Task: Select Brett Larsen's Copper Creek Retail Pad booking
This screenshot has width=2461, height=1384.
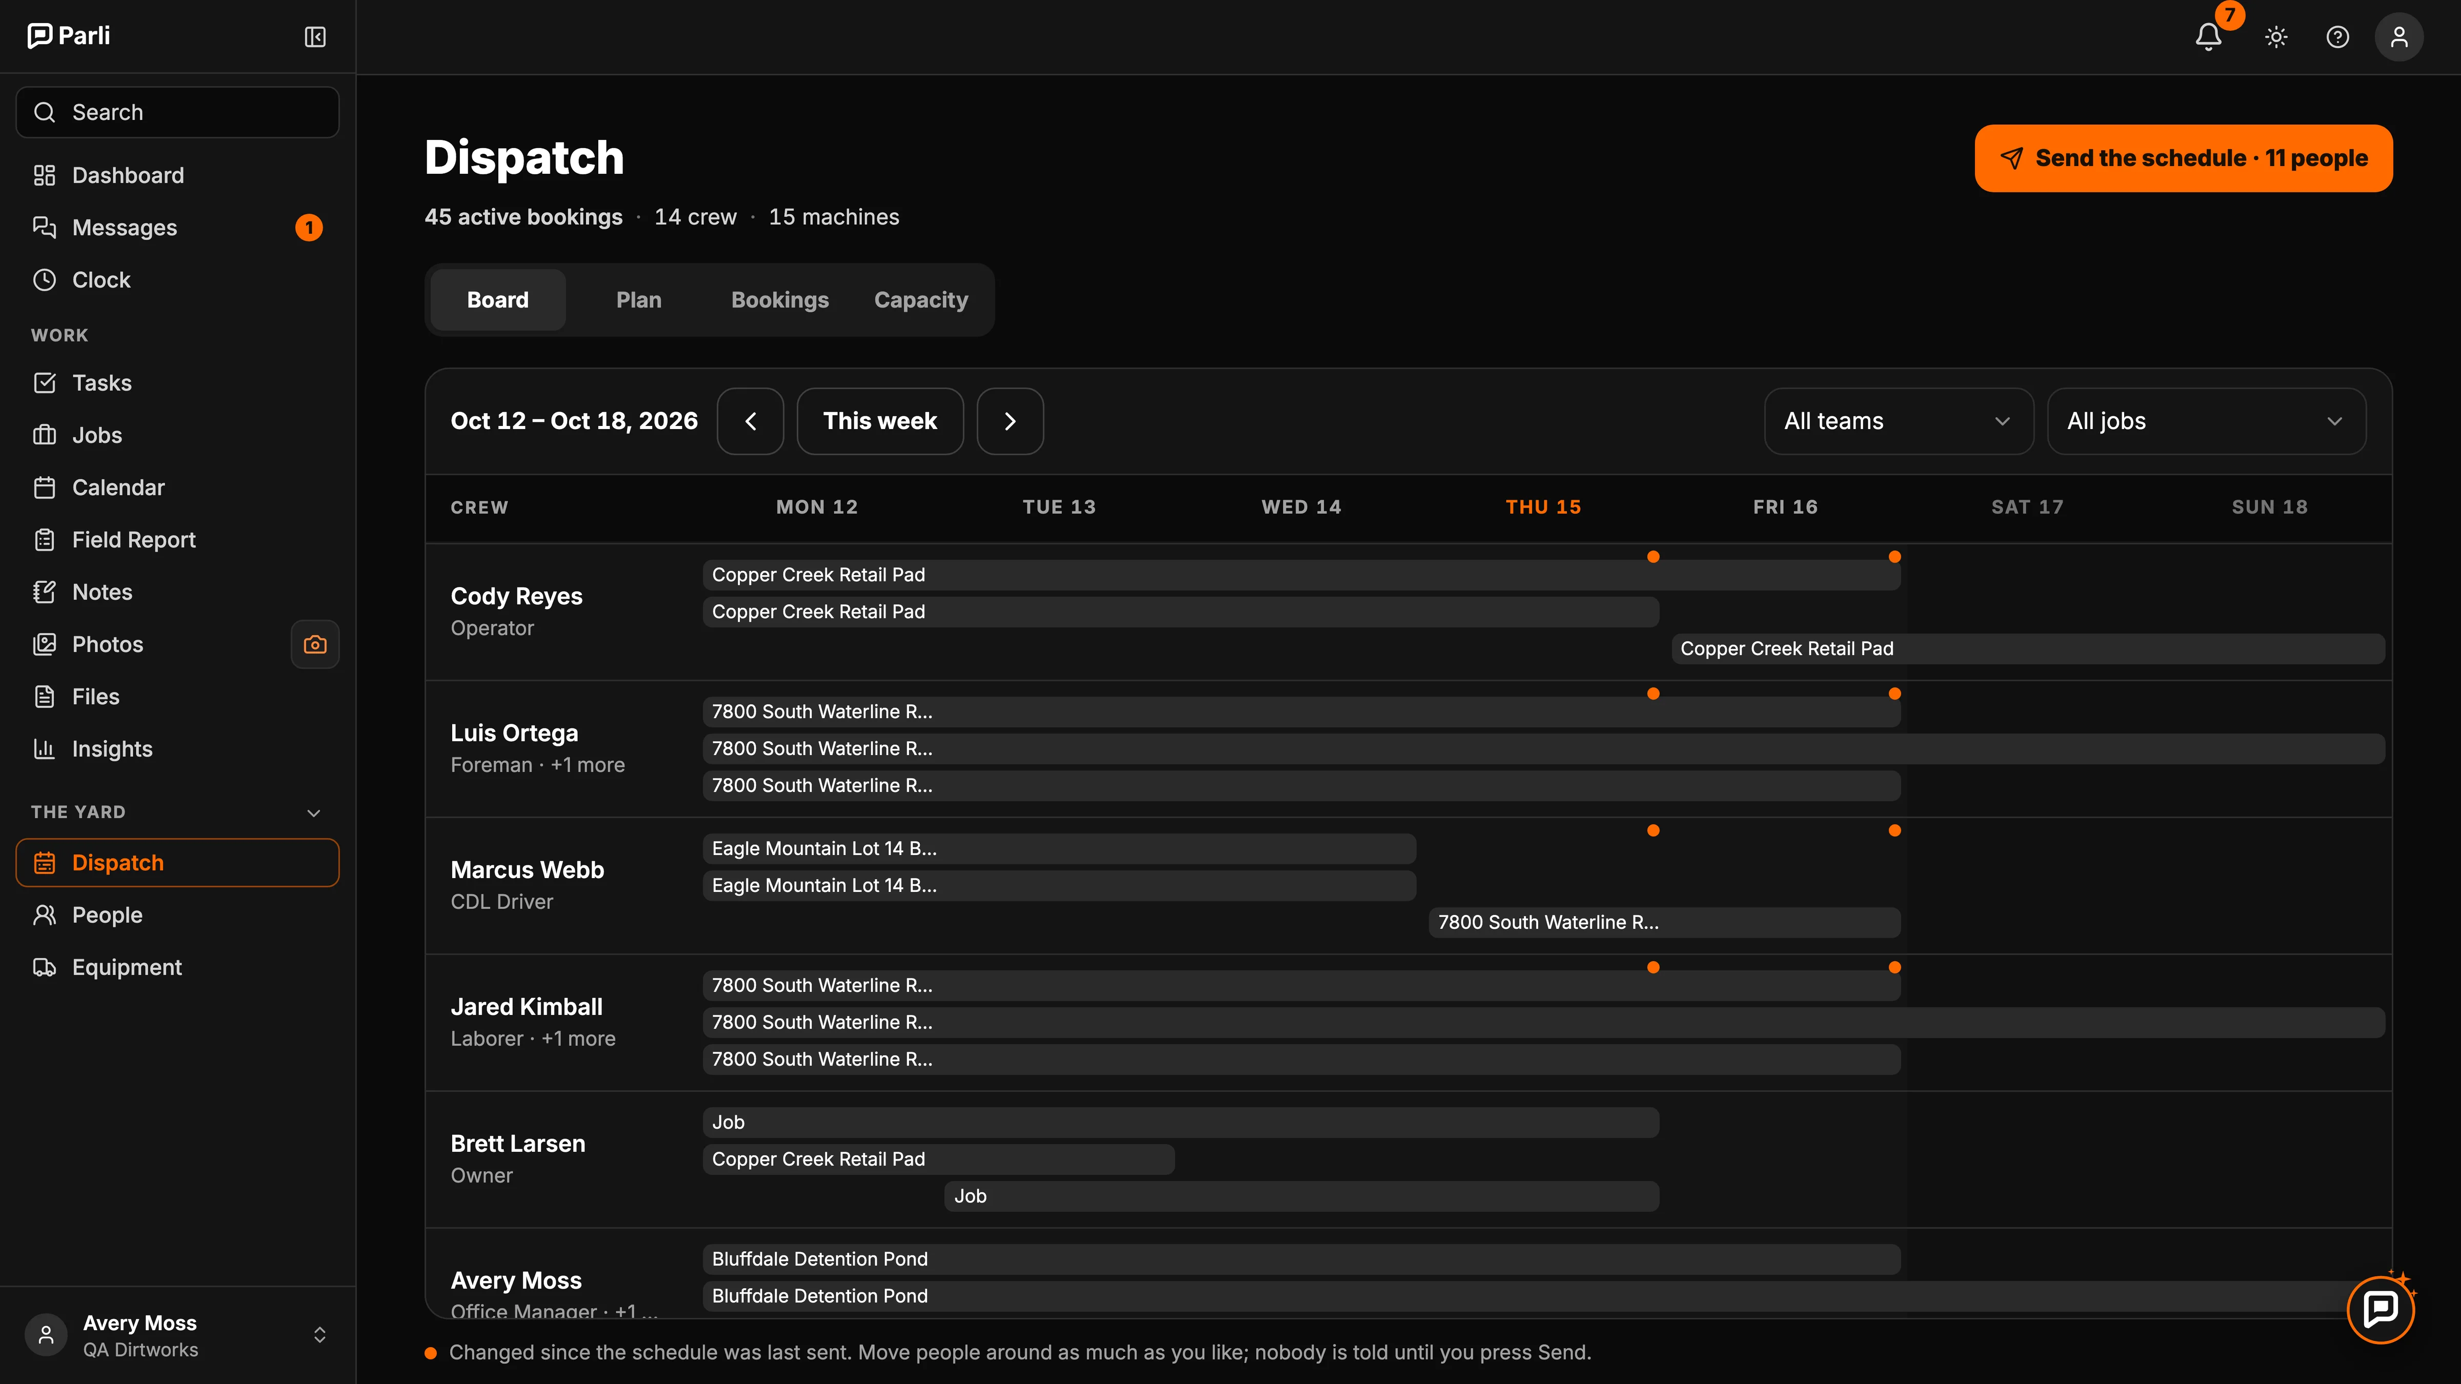Action: click(x=939, y=1159)
